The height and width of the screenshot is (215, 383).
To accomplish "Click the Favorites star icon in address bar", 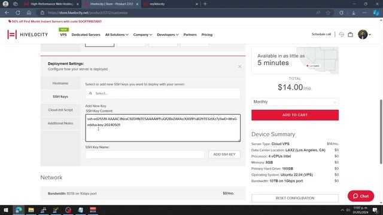I will (x=328, y=13).
